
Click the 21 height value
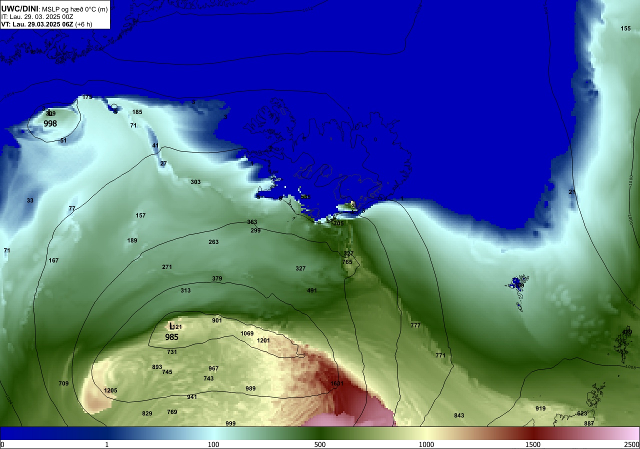pos(572,192)
